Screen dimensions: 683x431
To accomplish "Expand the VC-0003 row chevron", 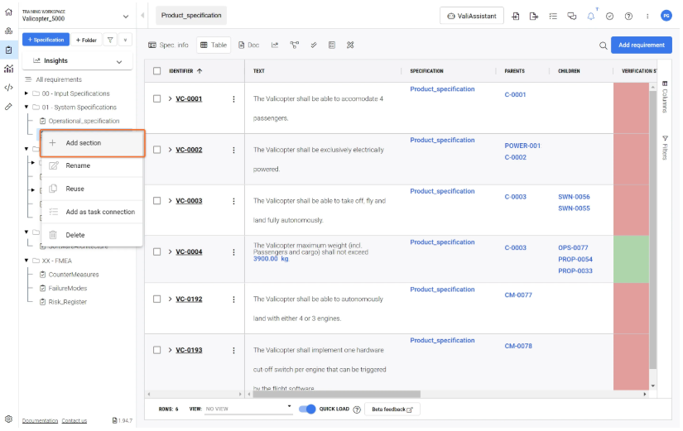I will pos(170,201).
